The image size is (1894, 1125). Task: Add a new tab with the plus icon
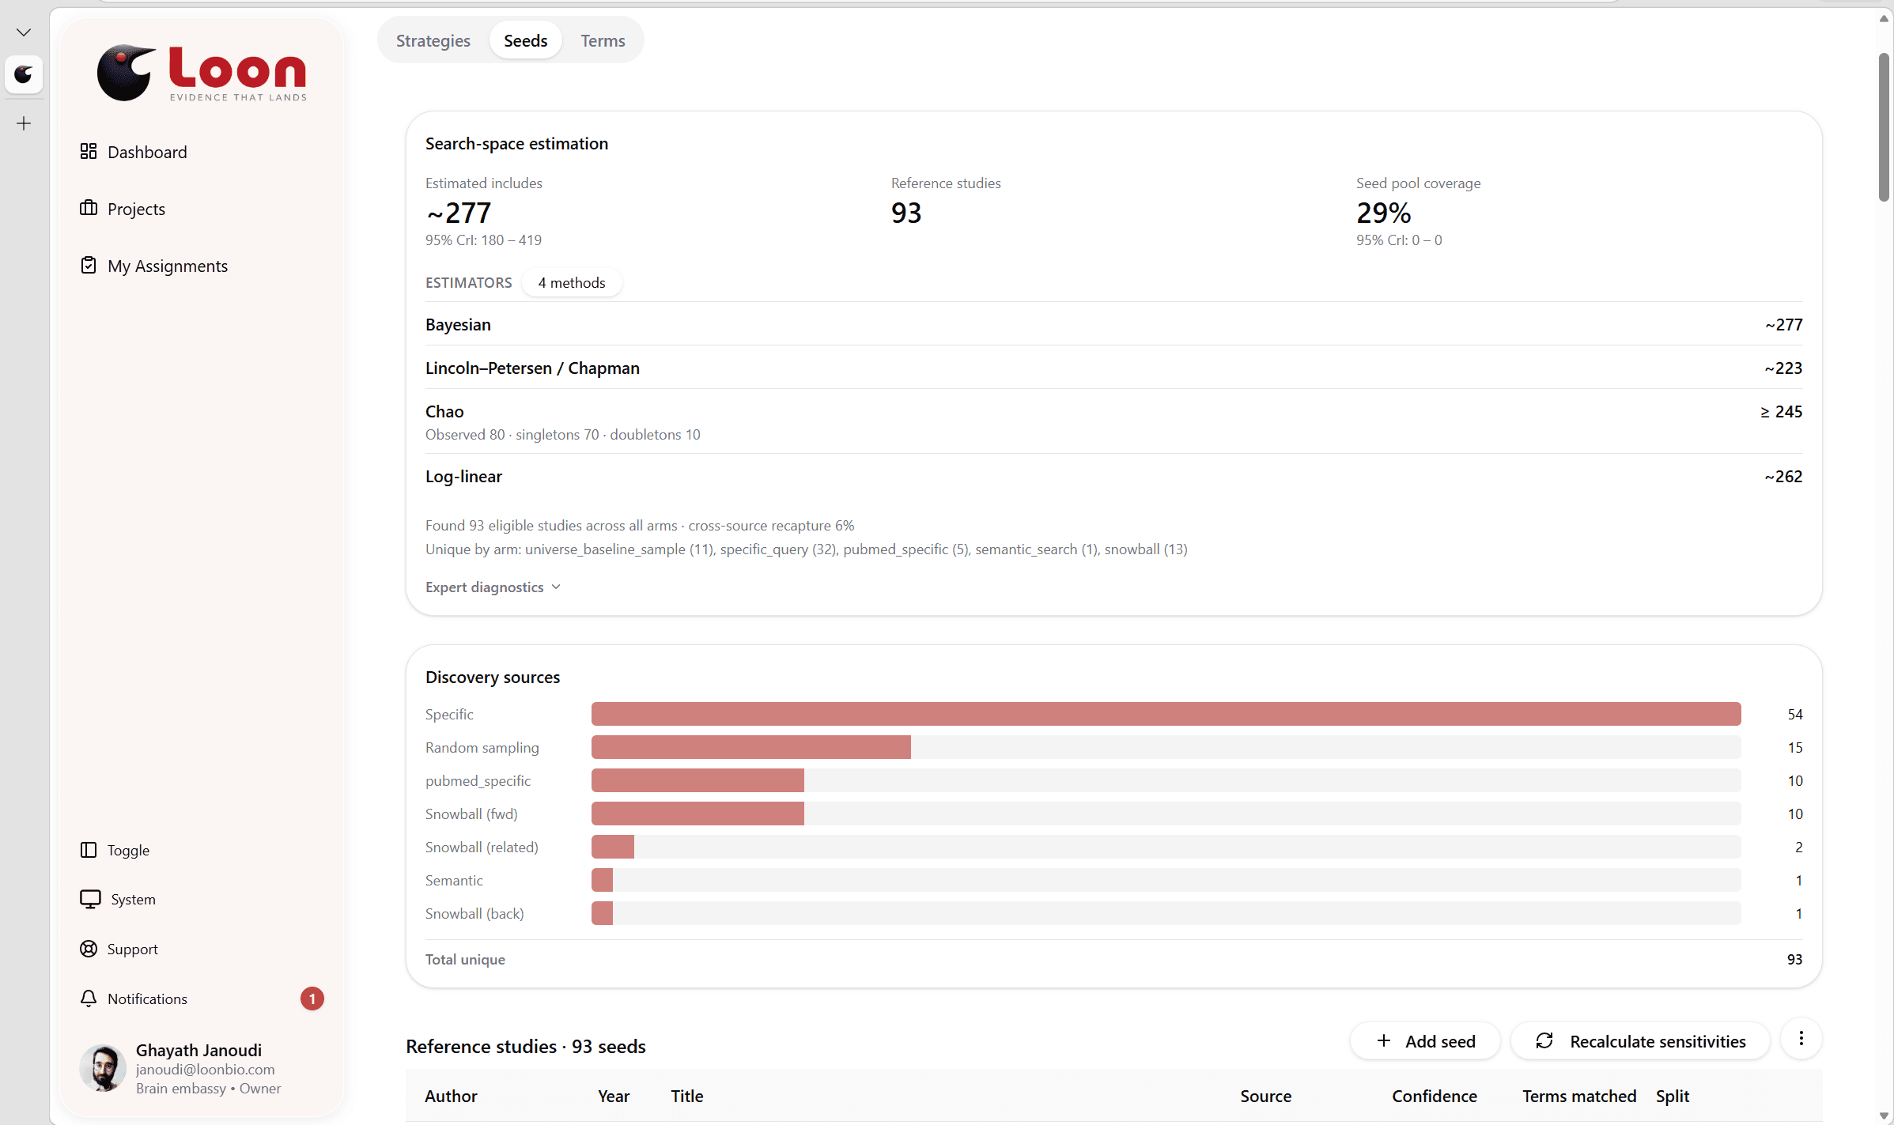24,123
